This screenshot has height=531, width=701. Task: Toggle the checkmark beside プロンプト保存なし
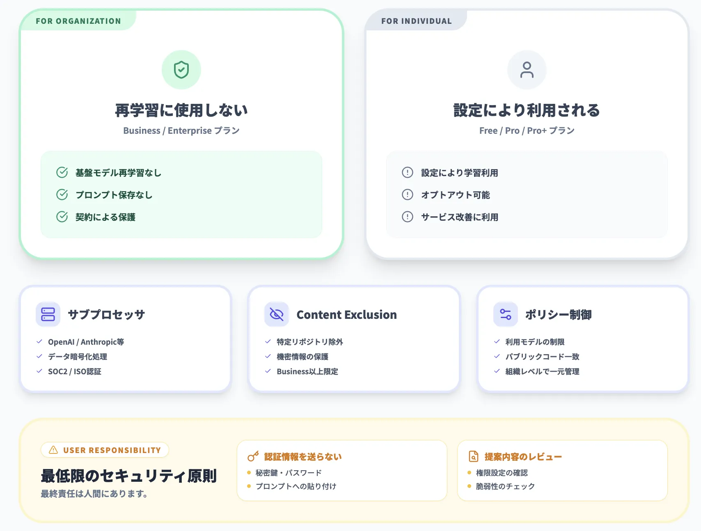click(62, 195)
